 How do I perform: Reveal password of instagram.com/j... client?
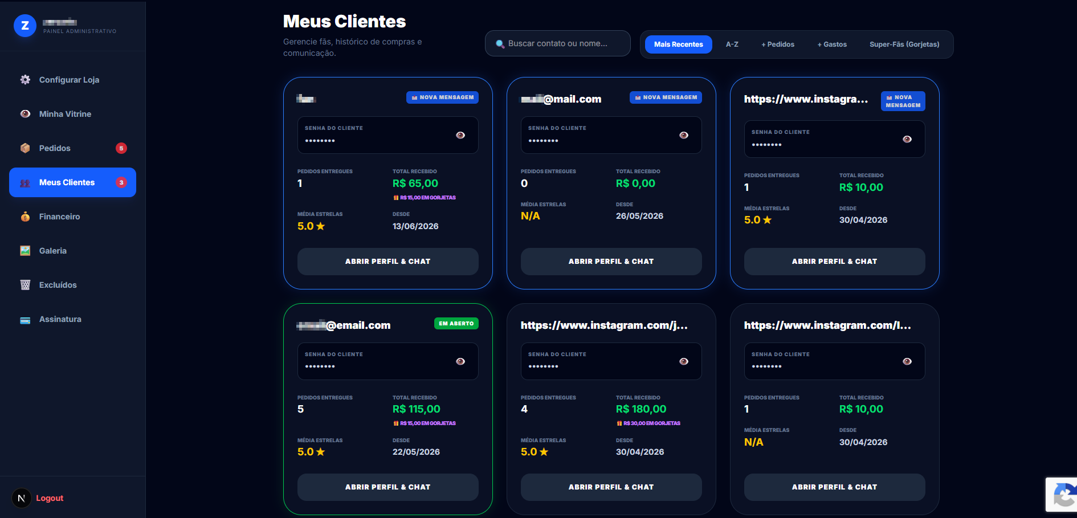pyautogui.click(x=684, y=361)
